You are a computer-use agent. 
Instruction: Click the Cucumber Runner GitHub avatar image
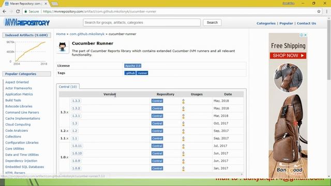pyautogui.click(x=63, y=47)
